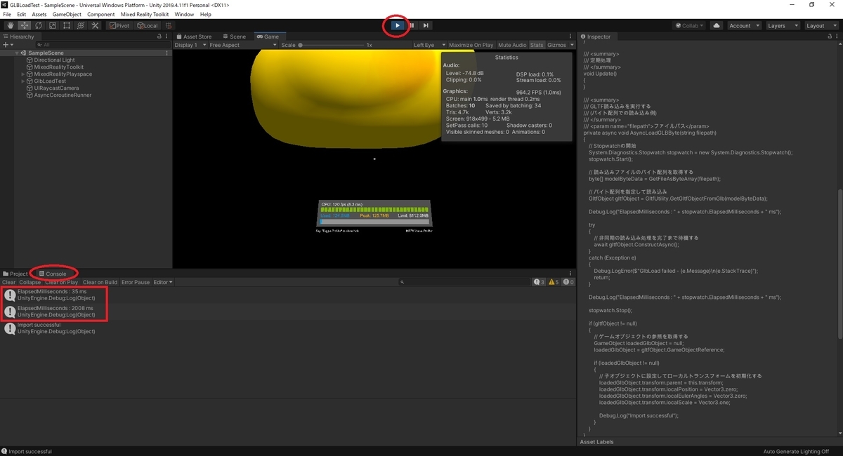Open the Collab dropdown
Image resolution: width=843 pixels, height=456 pixels.
[x=690, y=25]
